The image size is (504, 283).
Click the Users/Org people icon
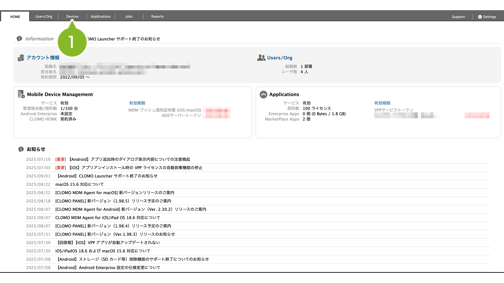click(261, 58)
